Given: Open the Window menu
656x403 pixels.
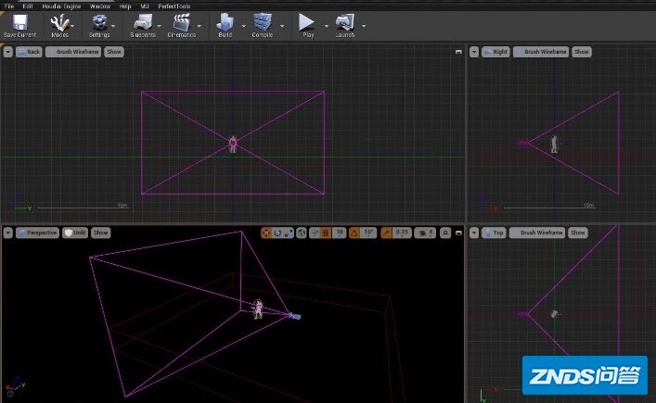Looking at the screenshot, I should click(x=100, y=6).
